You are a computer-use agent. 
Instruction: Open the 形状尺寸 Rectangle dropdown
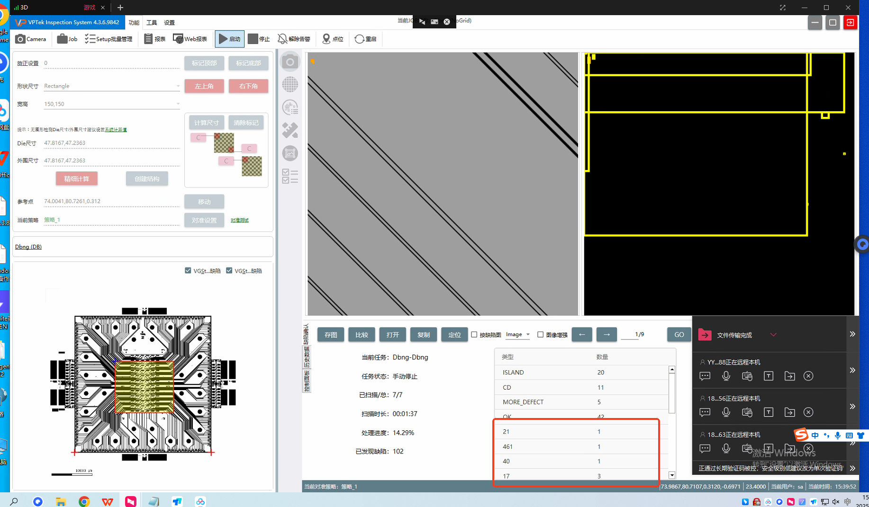coord(112,86)
